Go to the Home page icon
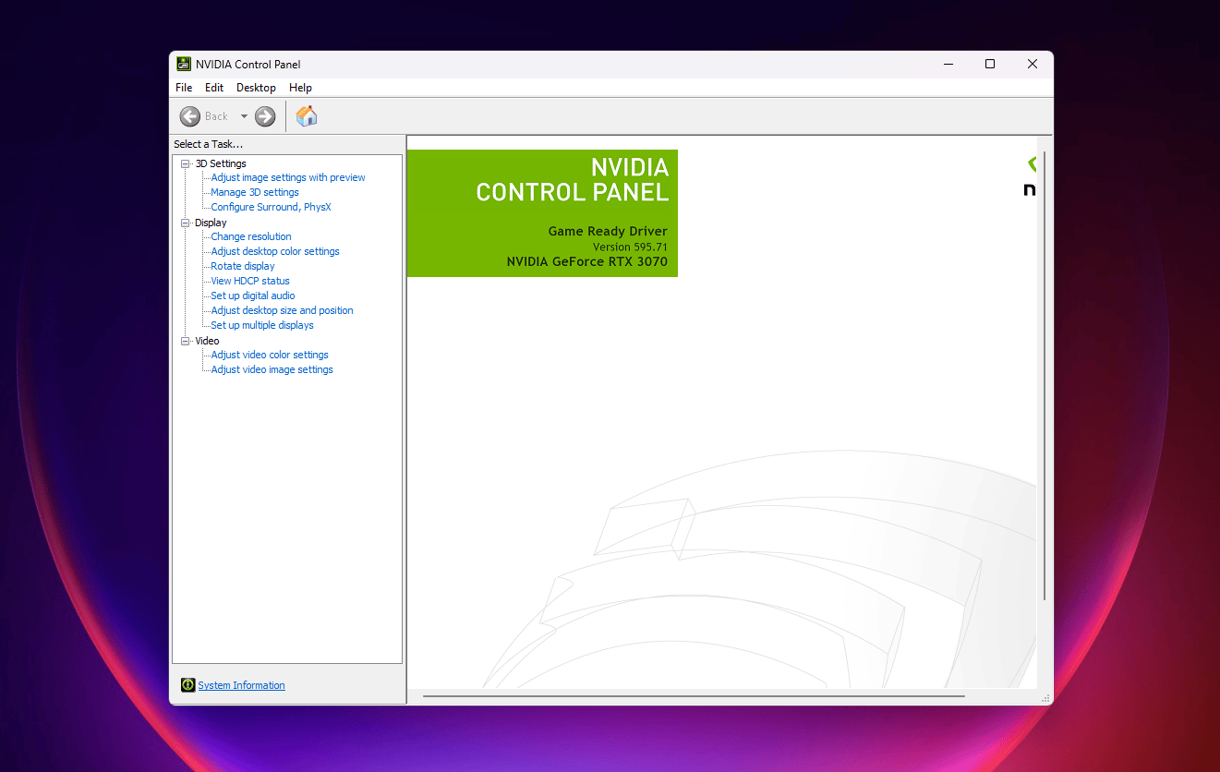This screenshot has width=1220, height=772. tap(307, 116)
